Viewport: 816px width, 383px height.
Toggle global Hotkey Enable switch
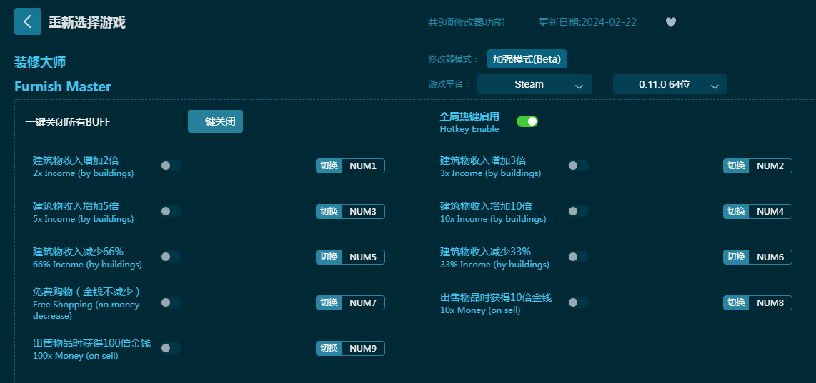click(527, 121)
